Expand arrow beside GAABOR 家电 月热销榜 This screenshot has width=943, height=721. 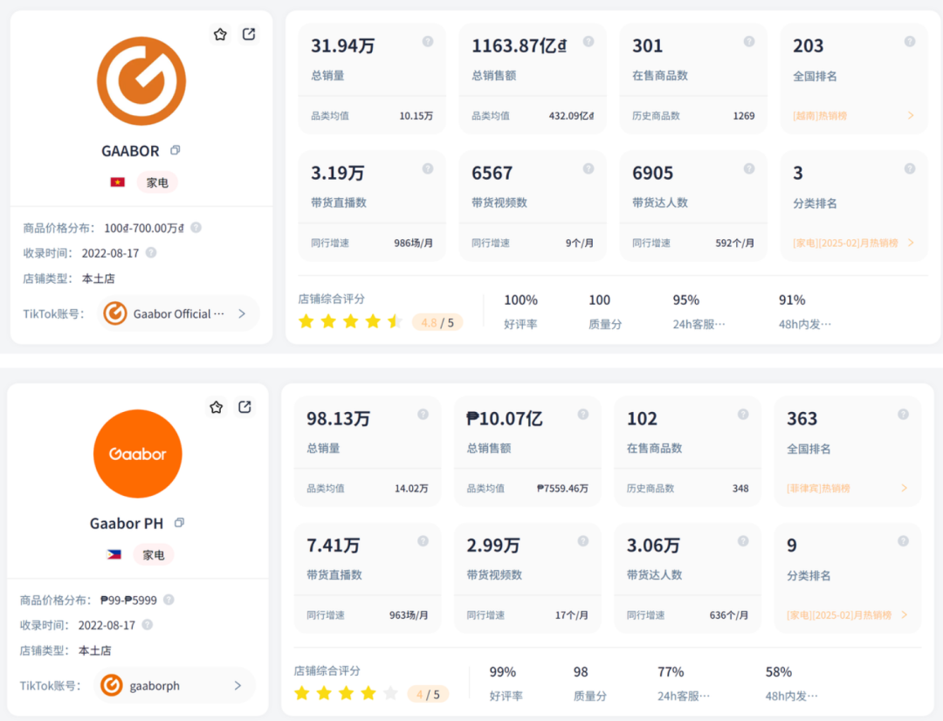[x=911, y=243]
